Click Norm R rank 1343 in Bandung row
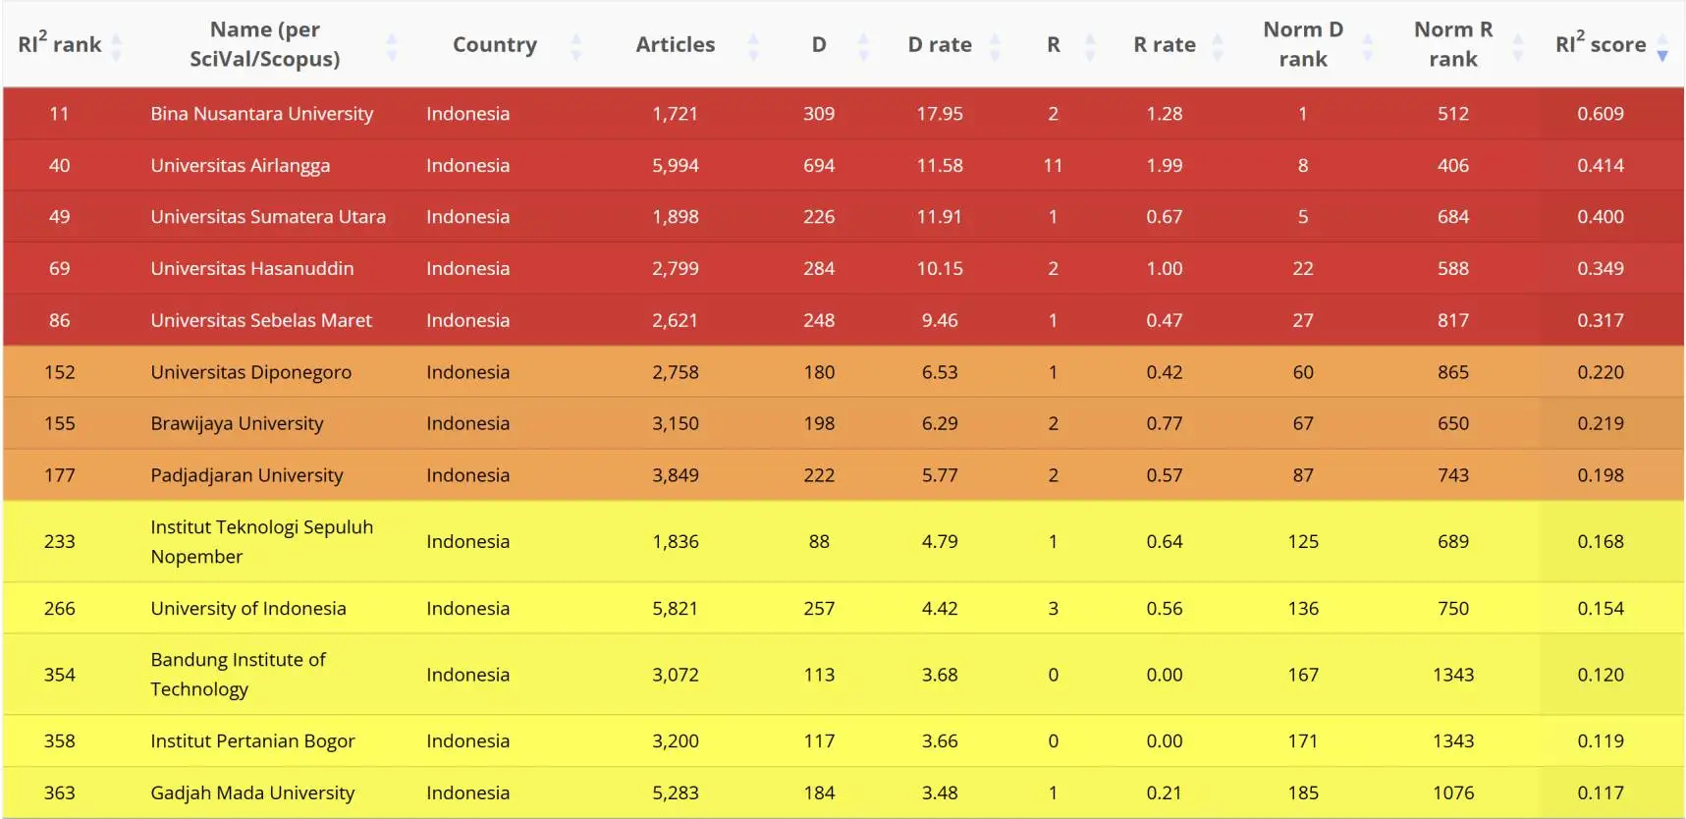 tap(1453, 675)
